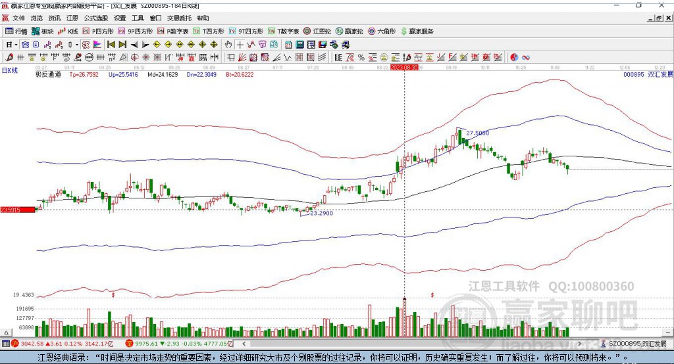Viewport: 674px width, 364px height.
Task: Open the 资讯 menu
Action: [x=54, y=18]
